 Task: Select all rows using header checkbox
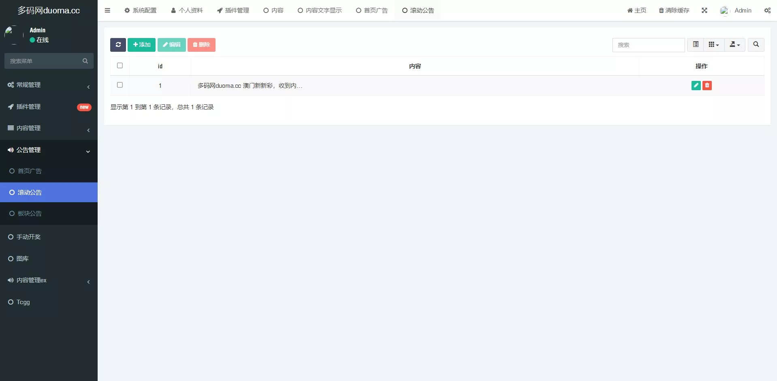(x=120, y=65)
